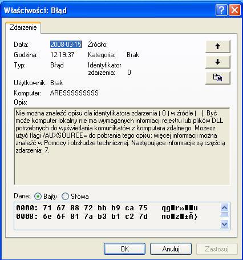The image size is (243, 260).
Task: Click the Anuluj button
Action: pyautogui.click(x=171, y=249)
